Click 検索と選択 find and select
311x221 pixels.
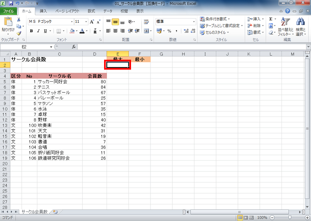[301, 27]
